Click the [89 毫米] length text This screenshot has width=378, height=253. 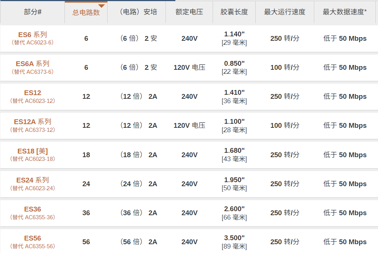234,246
